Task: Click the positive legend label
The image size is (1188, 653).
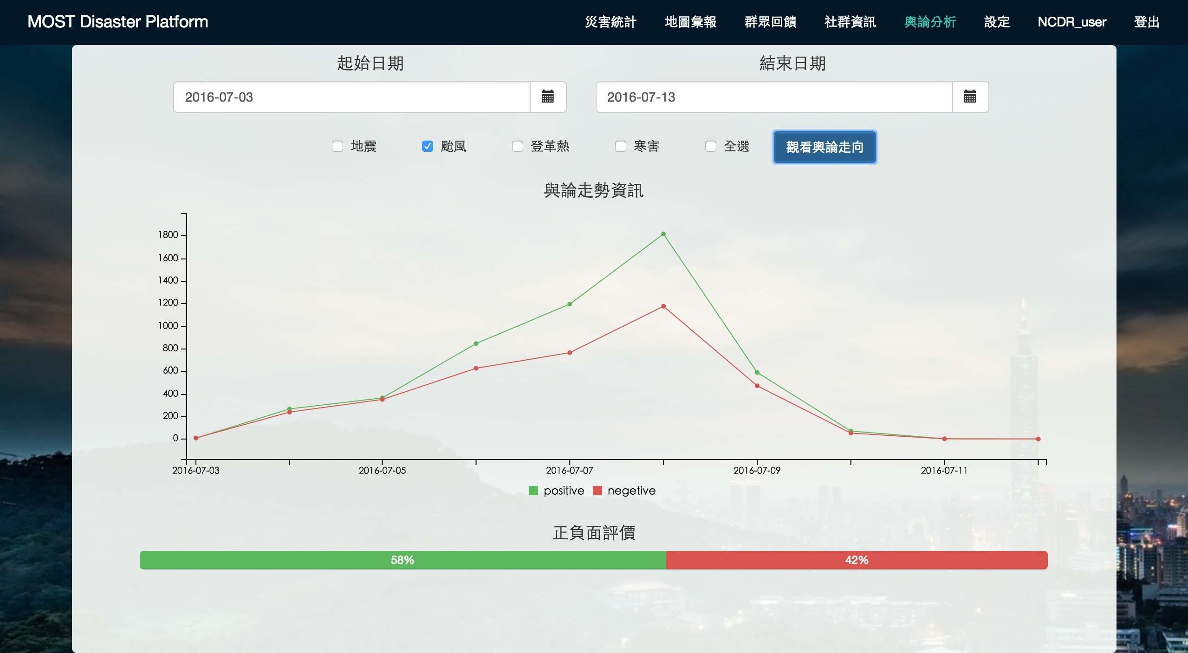Action: point(564,491)
